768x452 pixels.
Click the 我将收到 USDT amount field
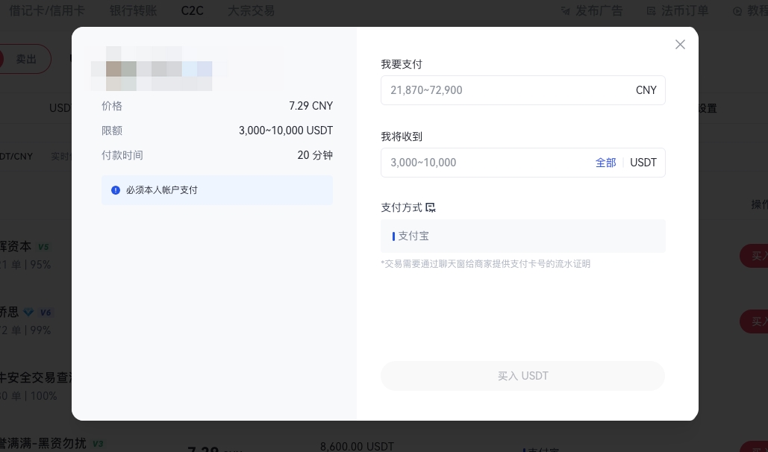coord(485,163)
